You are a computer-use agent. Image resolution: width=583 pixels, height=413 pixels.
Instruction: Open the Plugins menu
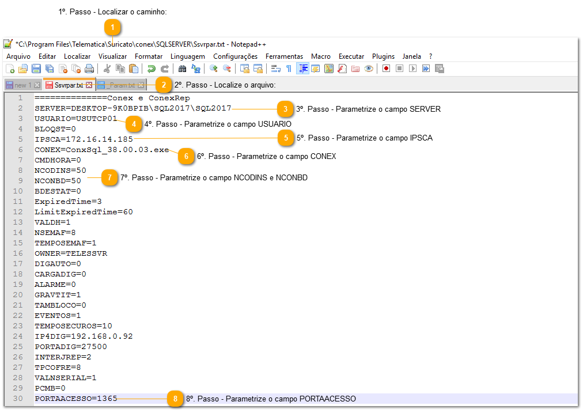[383, 56]
